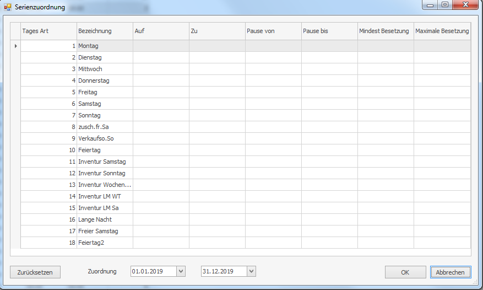Maximize the Serienzuordnung window
Image resolution: width=483 pixels, height=290 pixels.
pyautogui.click(x=445, y=5)
